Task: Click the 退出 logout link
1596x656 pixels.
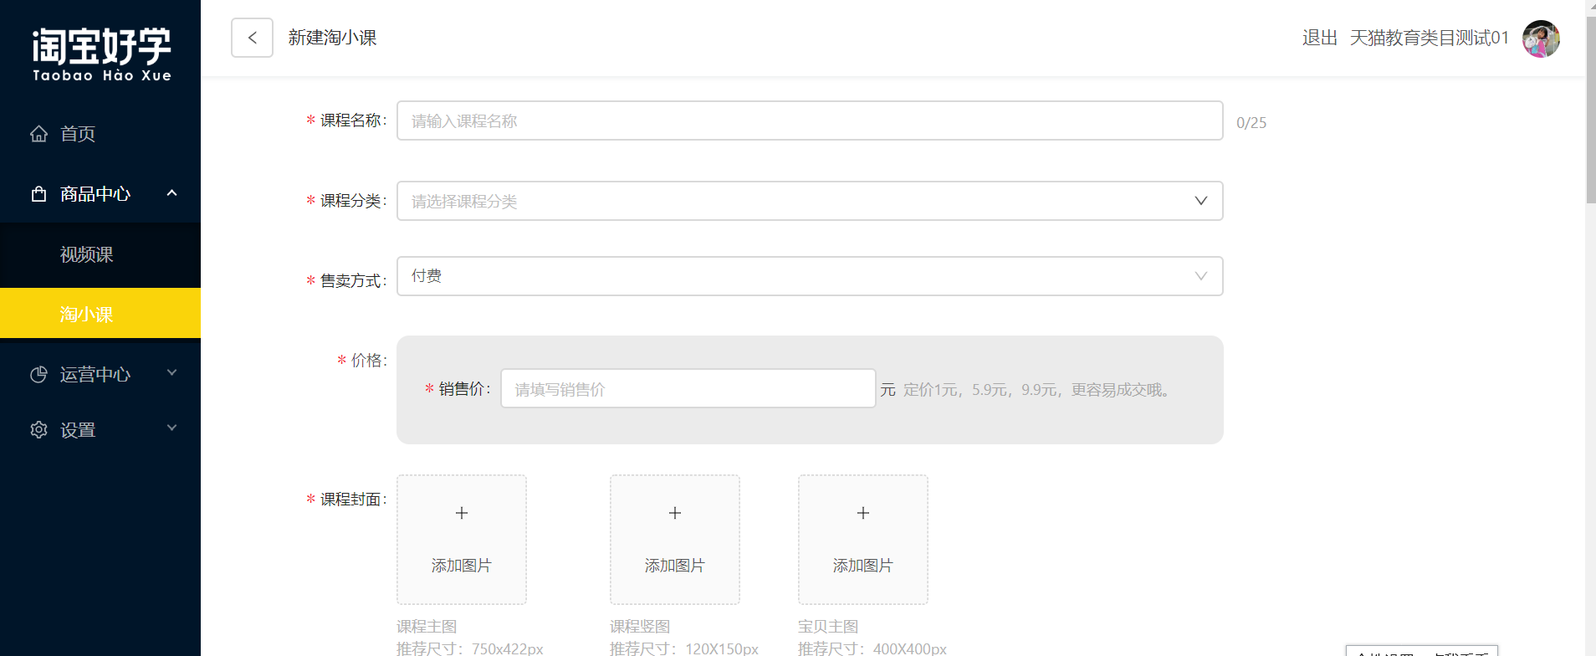Action: 1320,38
